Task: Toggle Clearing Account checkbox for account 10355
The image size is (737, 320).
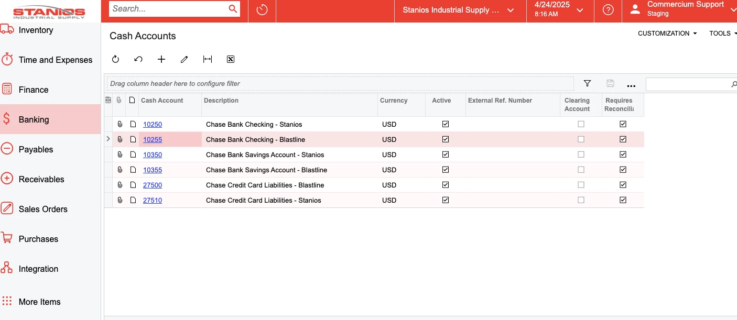Action: click(581, 170)
